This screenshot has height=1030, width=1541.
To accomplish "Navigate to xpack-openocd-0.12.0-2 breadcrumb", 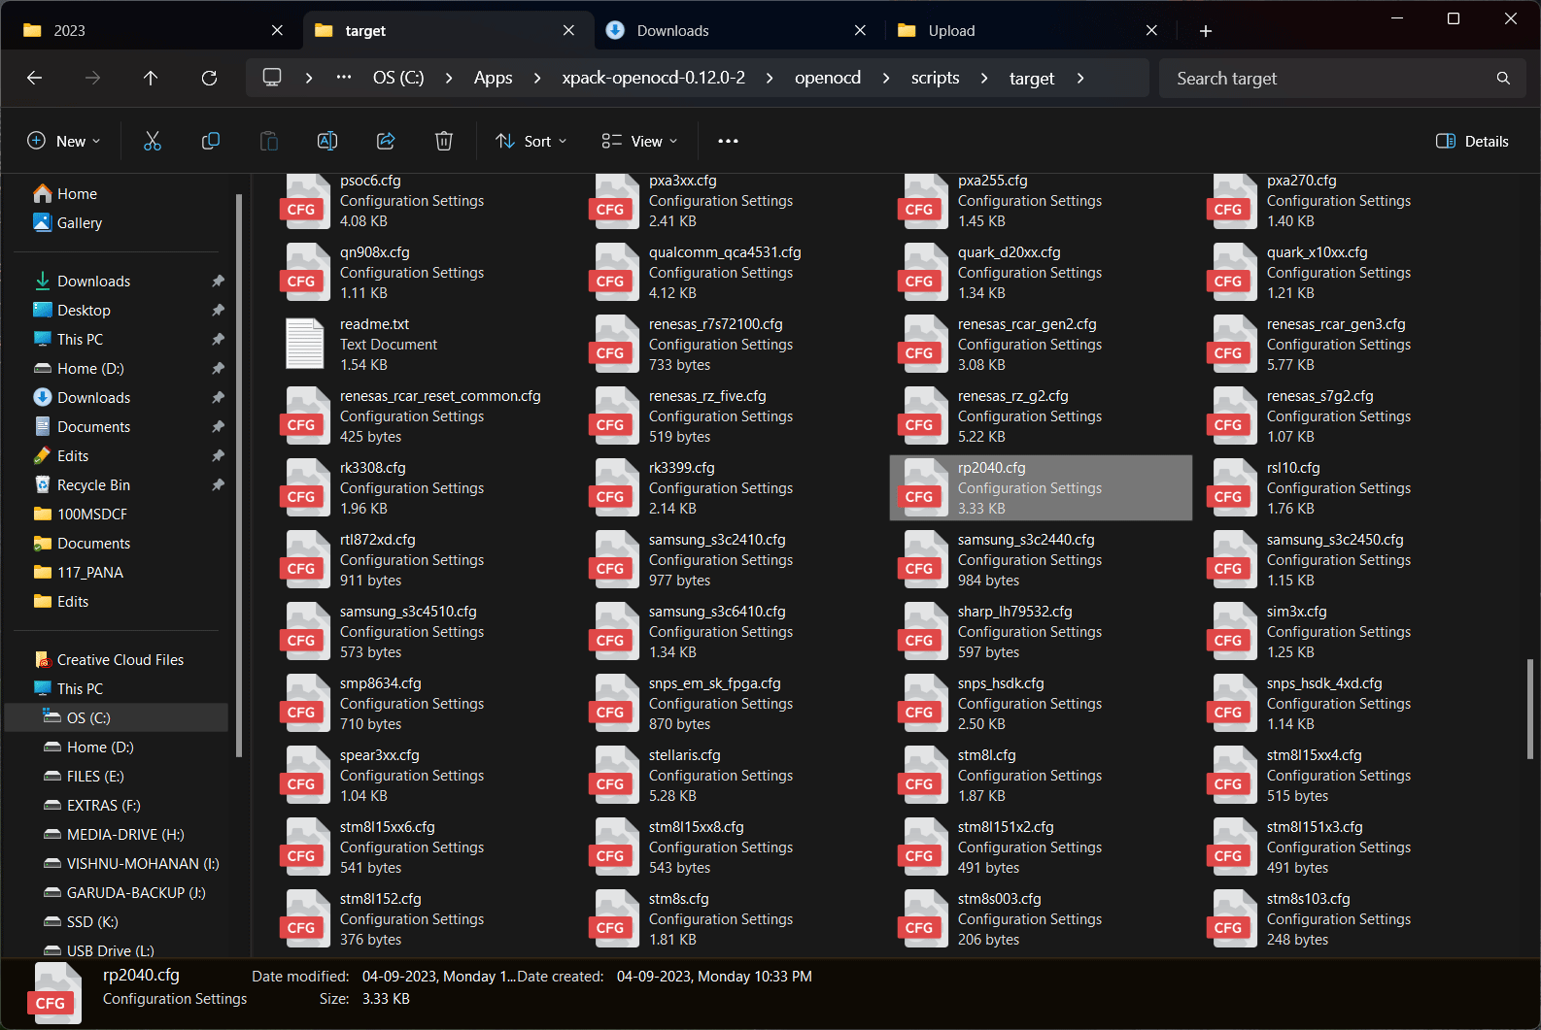I will pos(654,78).
